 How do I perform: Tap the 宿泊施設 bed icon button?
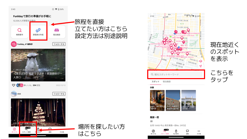click(56, 31)
